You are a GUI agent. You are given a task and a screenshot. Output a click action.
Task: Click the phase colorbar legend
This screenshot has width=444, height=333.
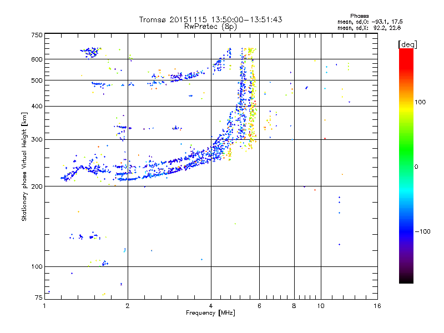[406, 165]
